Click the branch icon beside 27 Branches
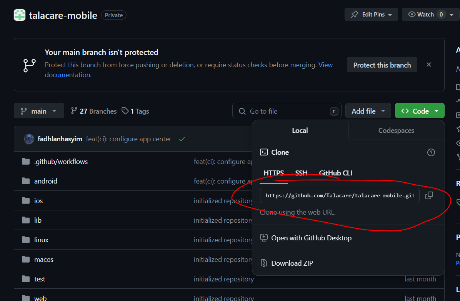460x301 pixels. [x=73, y=111]
